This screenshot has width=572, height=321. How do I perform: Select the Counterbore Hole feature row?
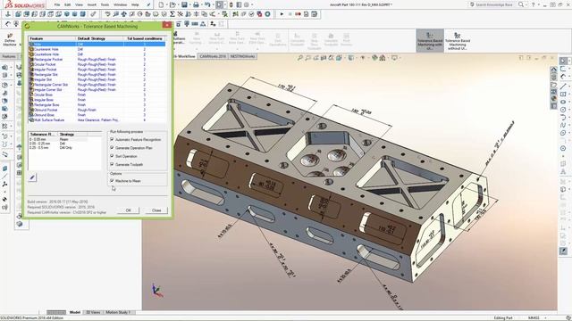[x=97, y=54]
